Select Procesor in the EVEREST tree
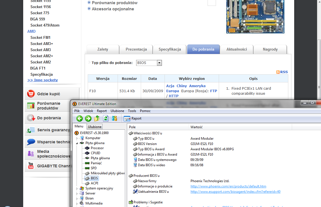 (94, 148)
